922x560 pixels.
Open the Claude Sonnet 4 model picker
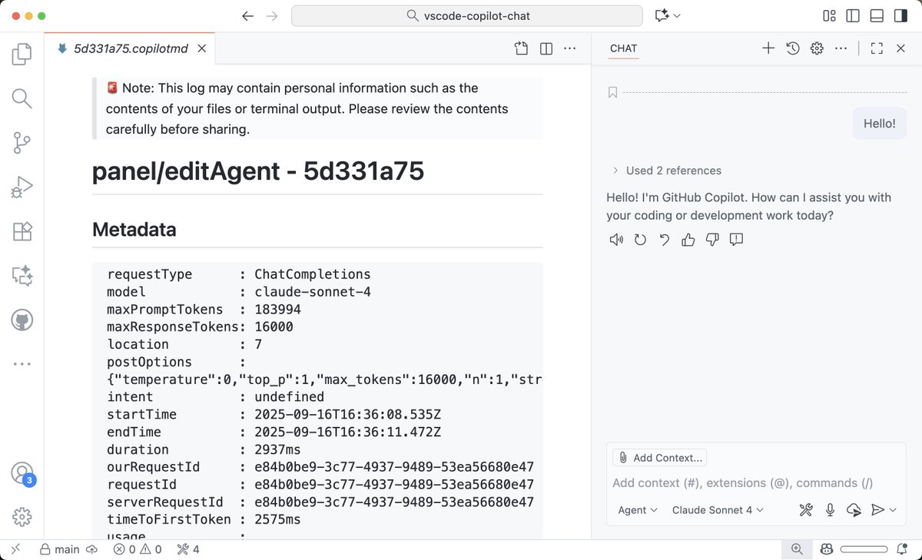[718, 510]
